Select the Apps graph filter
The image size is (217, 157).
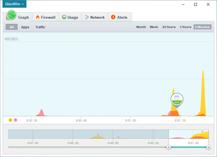coord(25,27)
